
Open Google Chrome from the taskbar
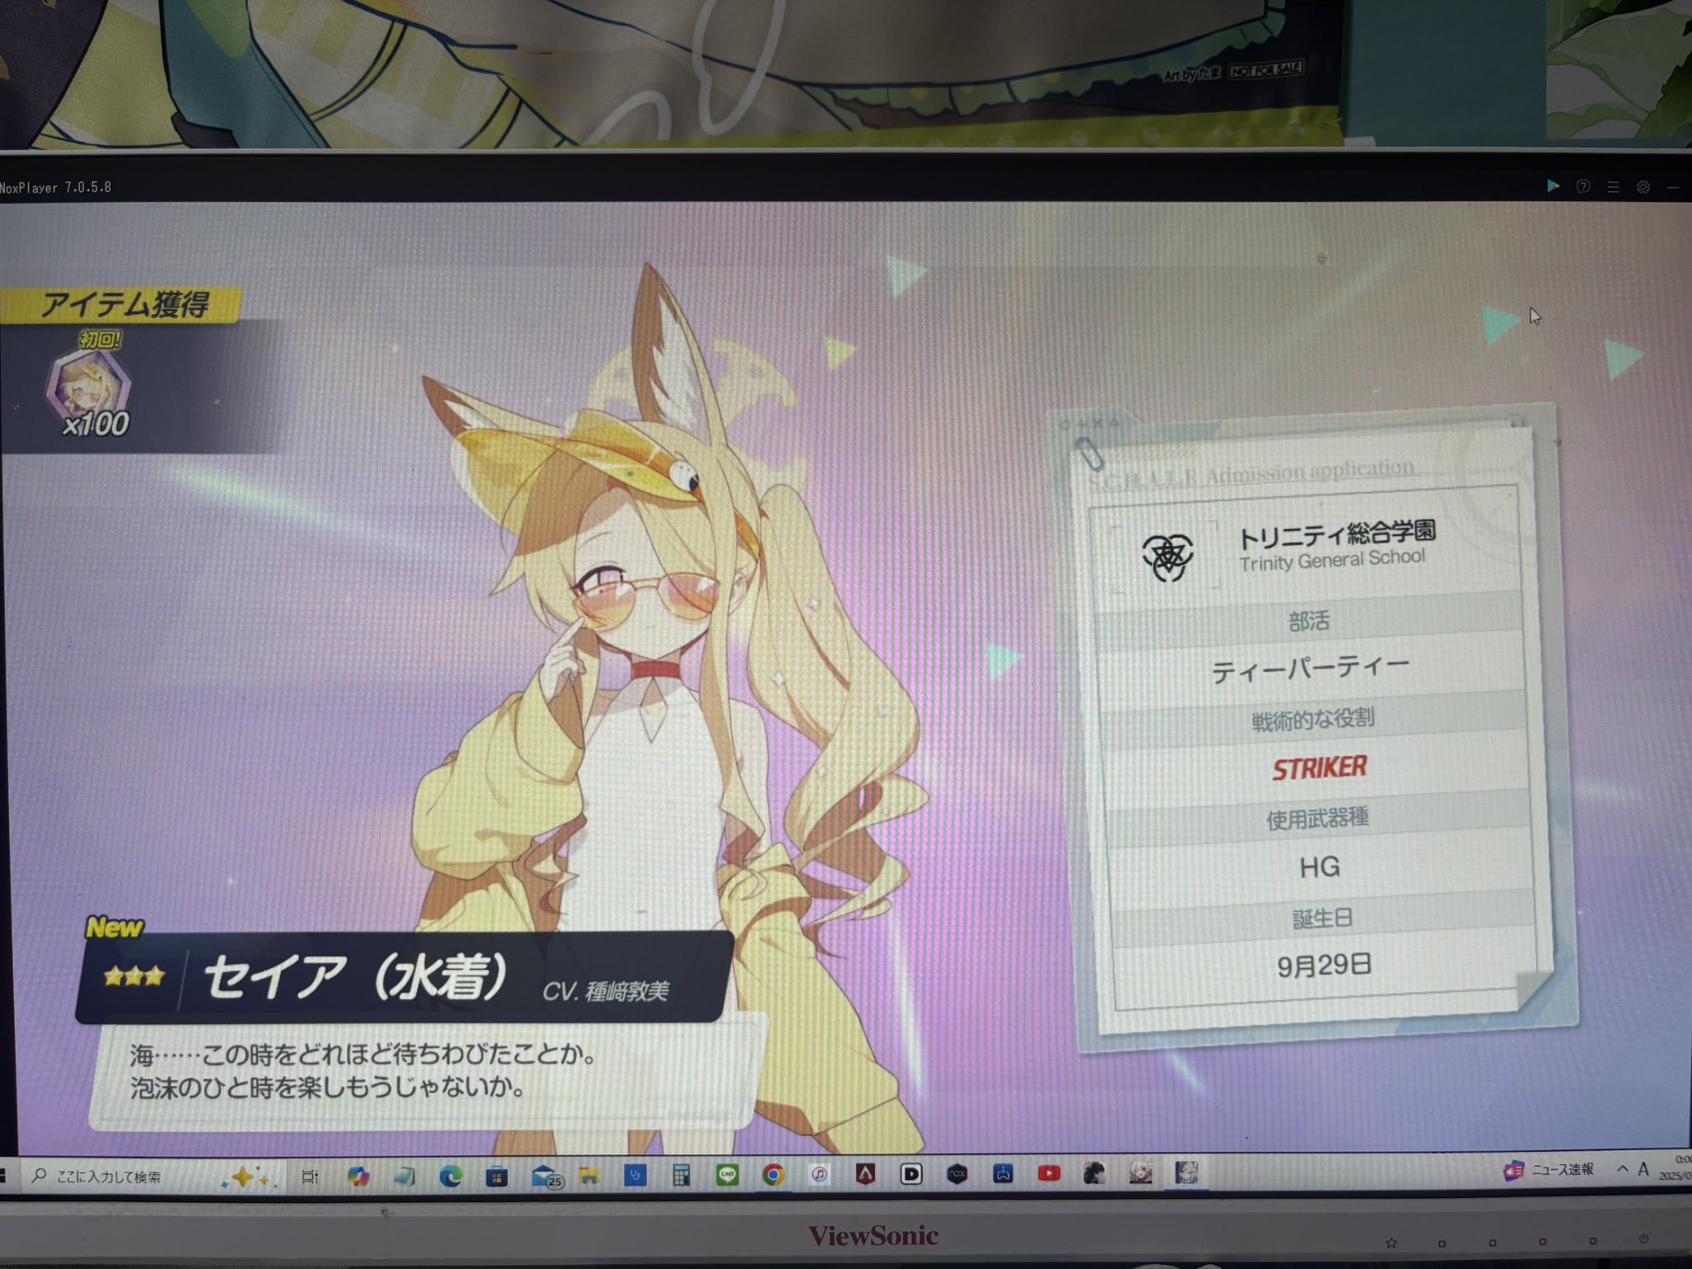tap(773, 1175)
